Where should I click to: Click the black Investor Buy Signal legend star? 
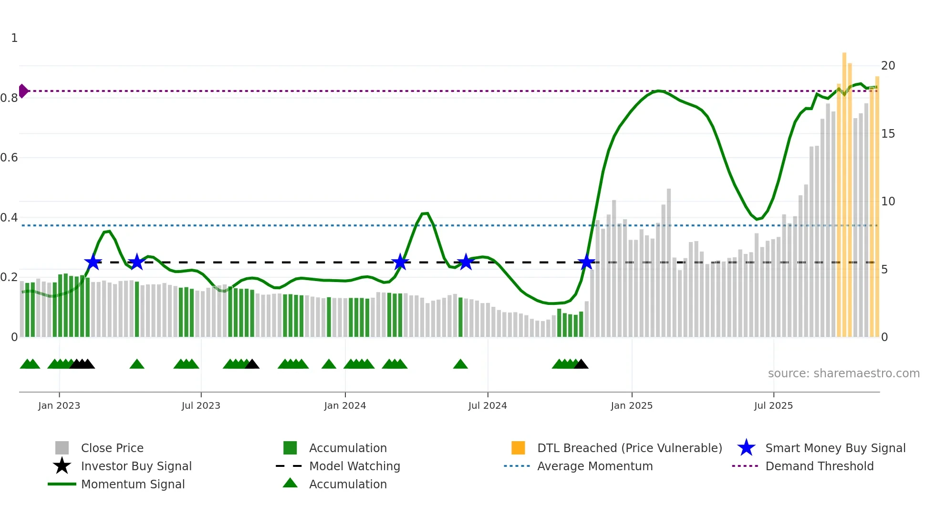(x=62, y=466)
